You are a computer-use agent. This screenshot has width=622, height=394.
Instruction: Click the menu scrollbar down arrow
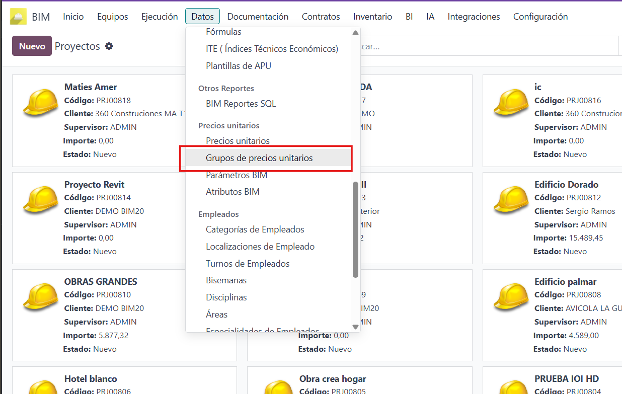click(x=356, y=327)
